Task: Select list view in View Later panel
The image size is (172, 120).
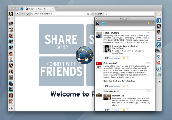Action: [x=103, y=23]
